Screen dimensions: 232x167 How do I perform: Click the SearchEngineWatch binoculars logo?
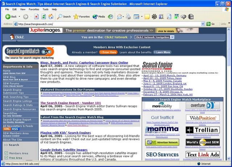[29, 52]
